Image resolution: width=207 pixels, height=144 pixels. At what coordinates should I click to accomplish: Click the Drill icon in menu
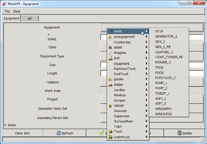110,58
